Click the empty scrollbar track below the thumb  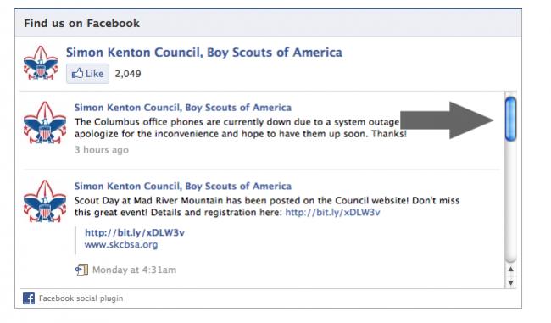click(510, 201)
